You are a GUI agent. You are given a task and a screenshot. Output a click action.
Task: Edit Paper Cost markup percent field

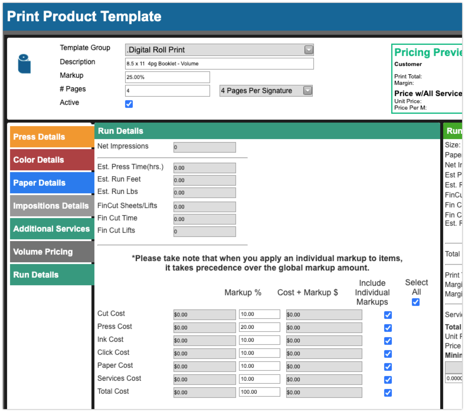259,366
